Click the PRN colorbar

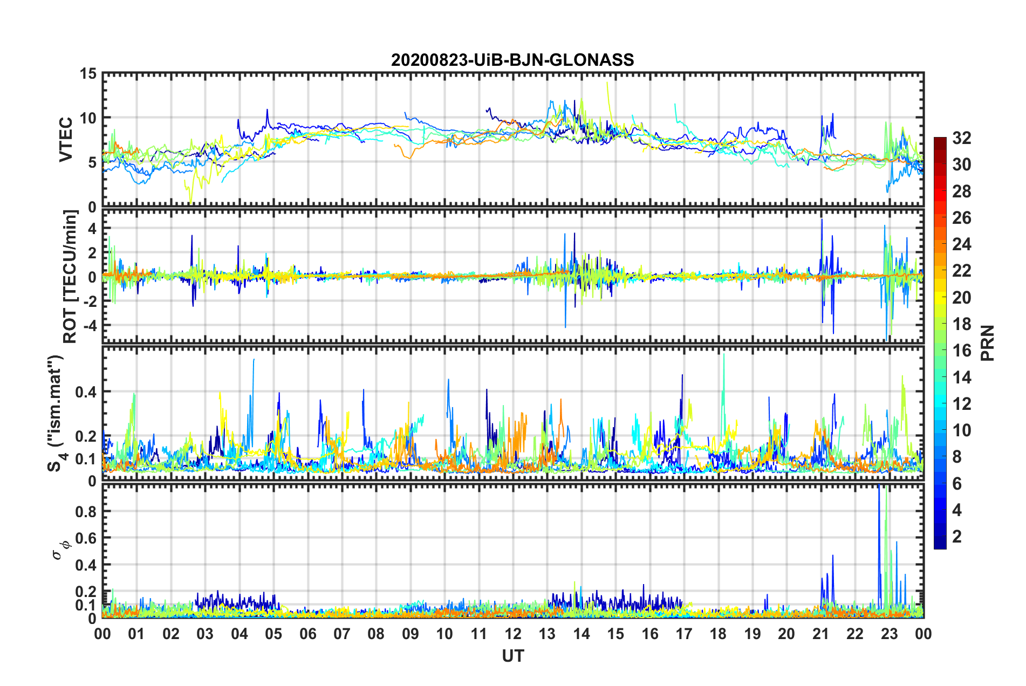coord(940,343)
